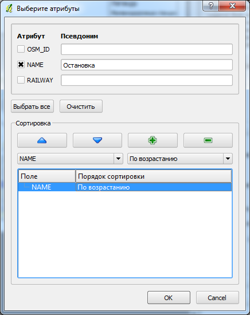Viewport: 250px width, 315px height.
Task: Uncheck the NAME attribute checkbox
Action: (21, 65)
